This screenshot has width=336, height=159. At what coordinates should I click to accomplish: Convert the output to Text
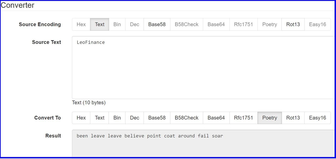coord(99,118)
